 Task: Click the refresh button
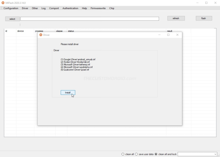[x=176, y=18]
